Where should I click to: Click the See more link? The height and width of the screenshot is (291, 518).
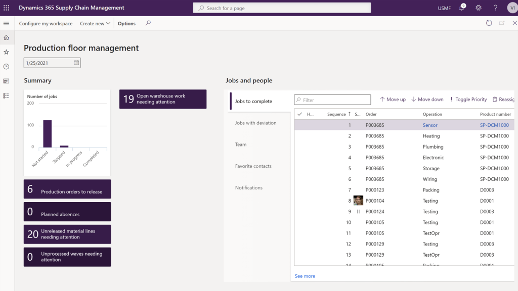pyautogui.click(x=305, y=276)
